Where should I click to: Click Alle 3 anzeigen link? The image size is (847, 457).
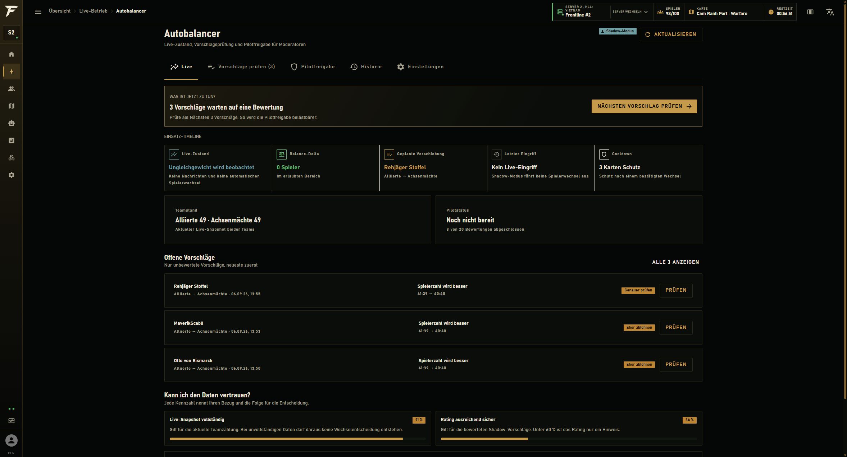pyautogui.click(x=675, y=262)
